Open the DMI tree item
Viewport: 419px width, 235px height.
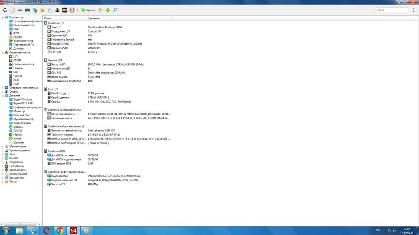pos(16,29)
